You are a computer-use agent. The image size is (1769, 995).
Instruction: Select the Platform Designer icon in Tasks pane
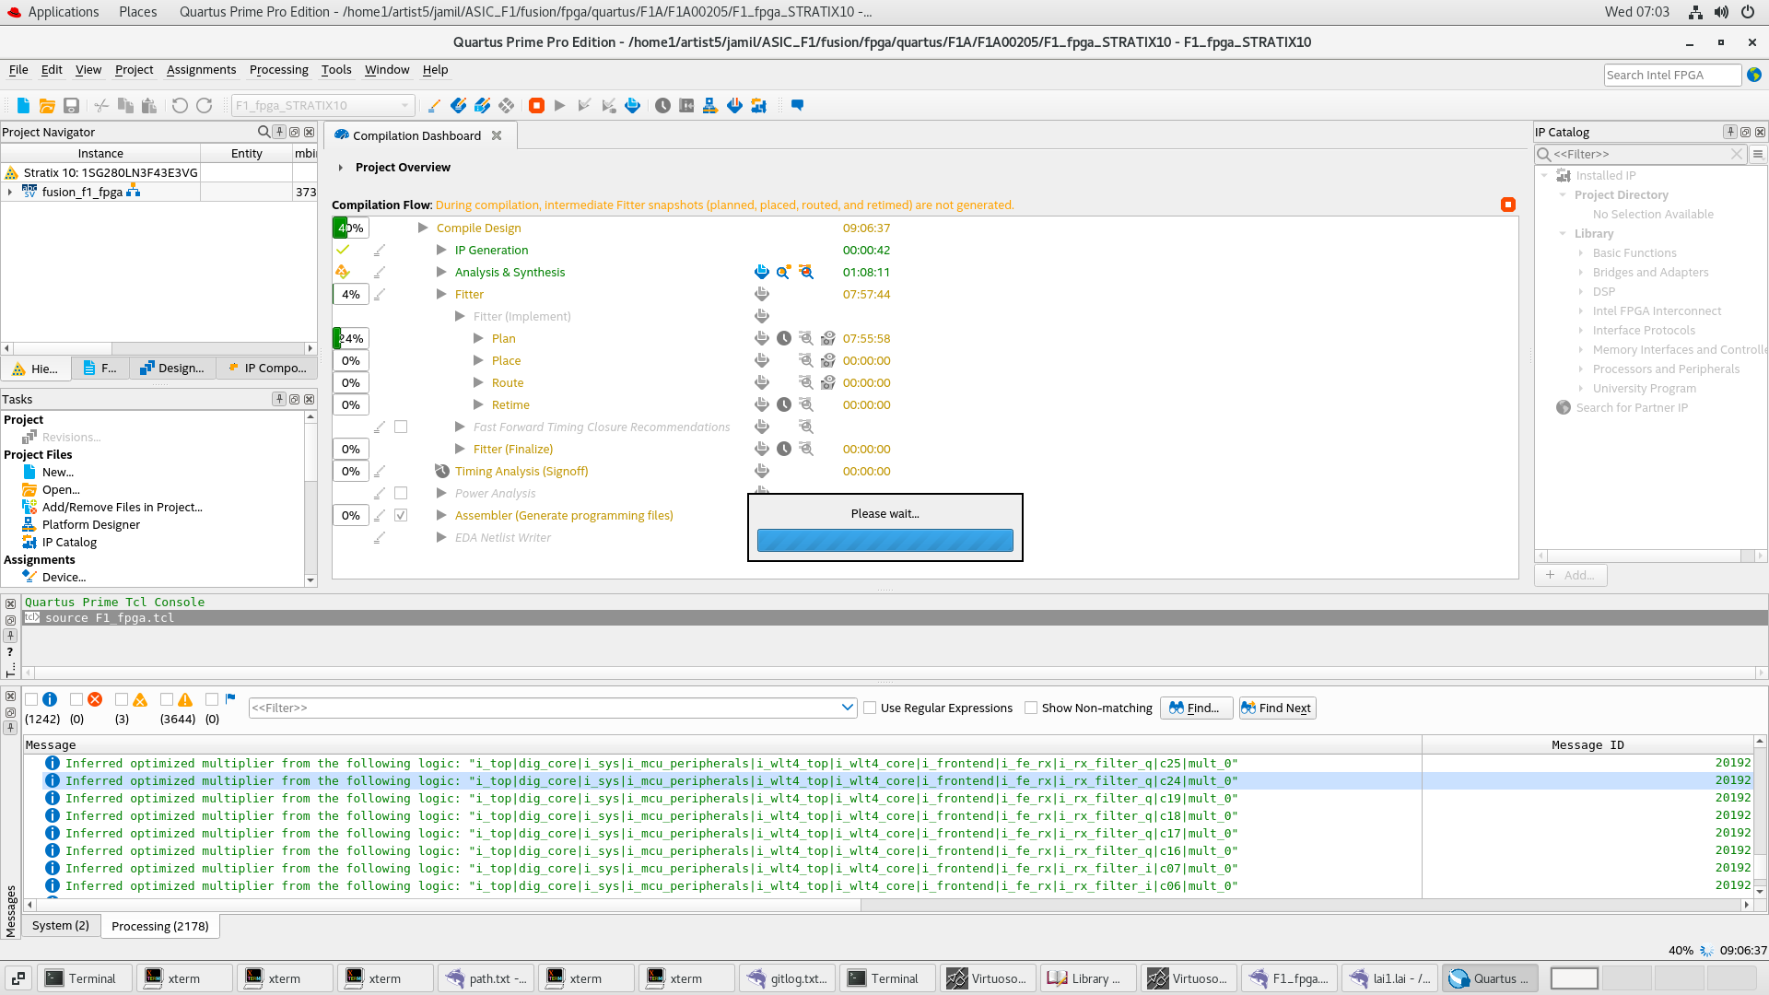[x=30, y=524]
